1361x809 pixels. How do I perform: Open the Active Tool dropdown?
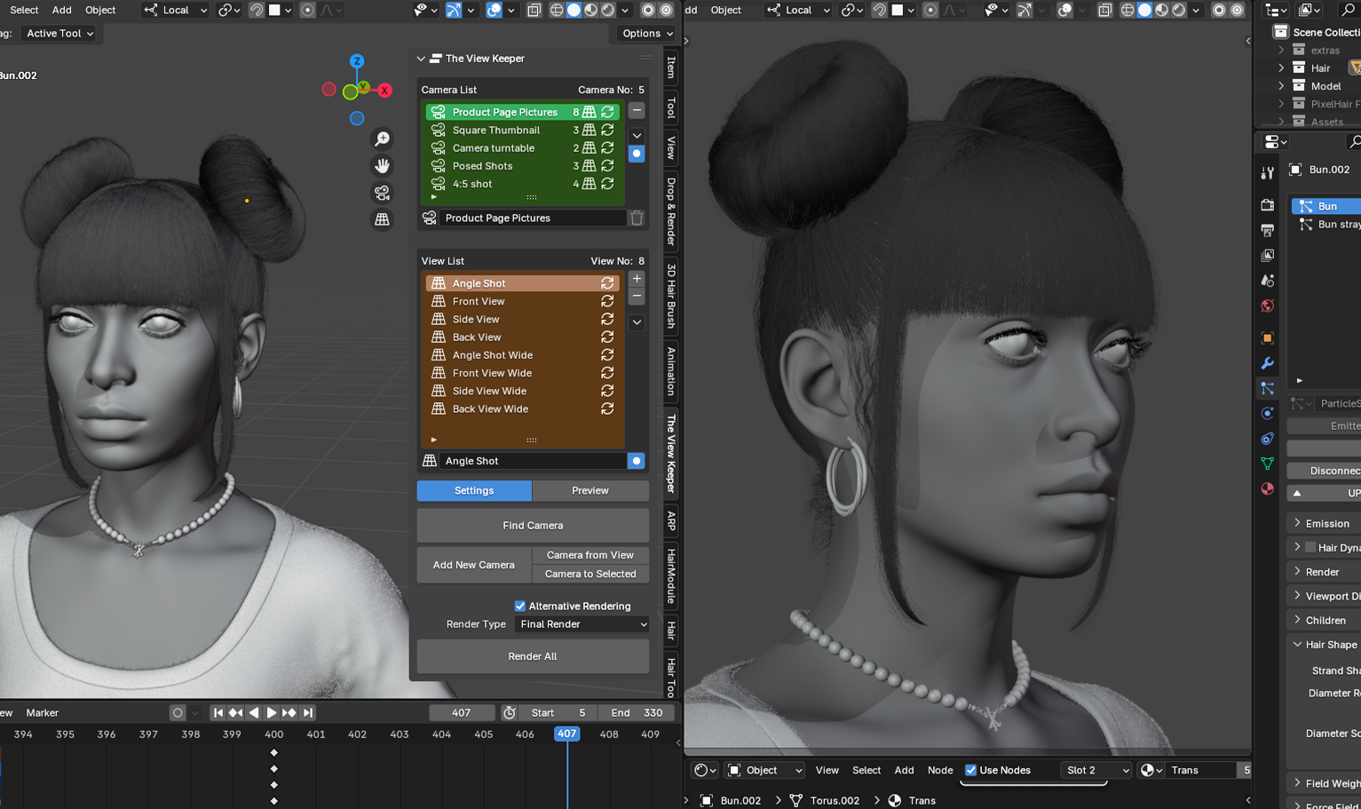[59, 34]
